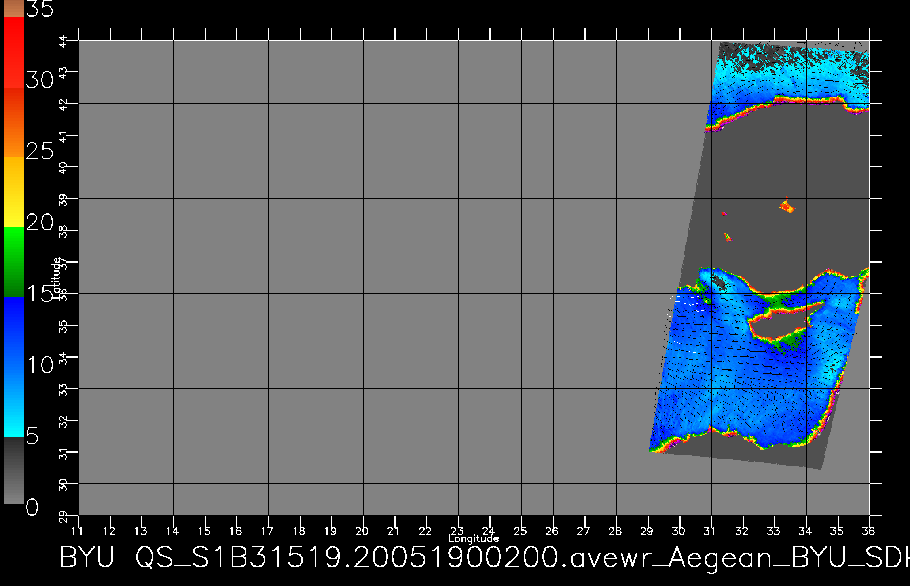Click latitude tick label "44"
The height and width of the screenshot is (586, 910).
coord(64,42)
